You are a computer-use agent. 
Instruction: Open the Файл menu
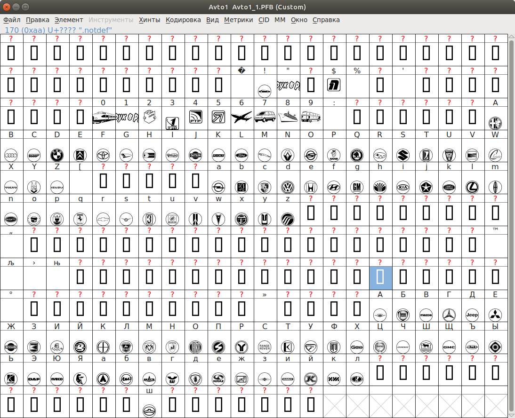pos(12,20)
